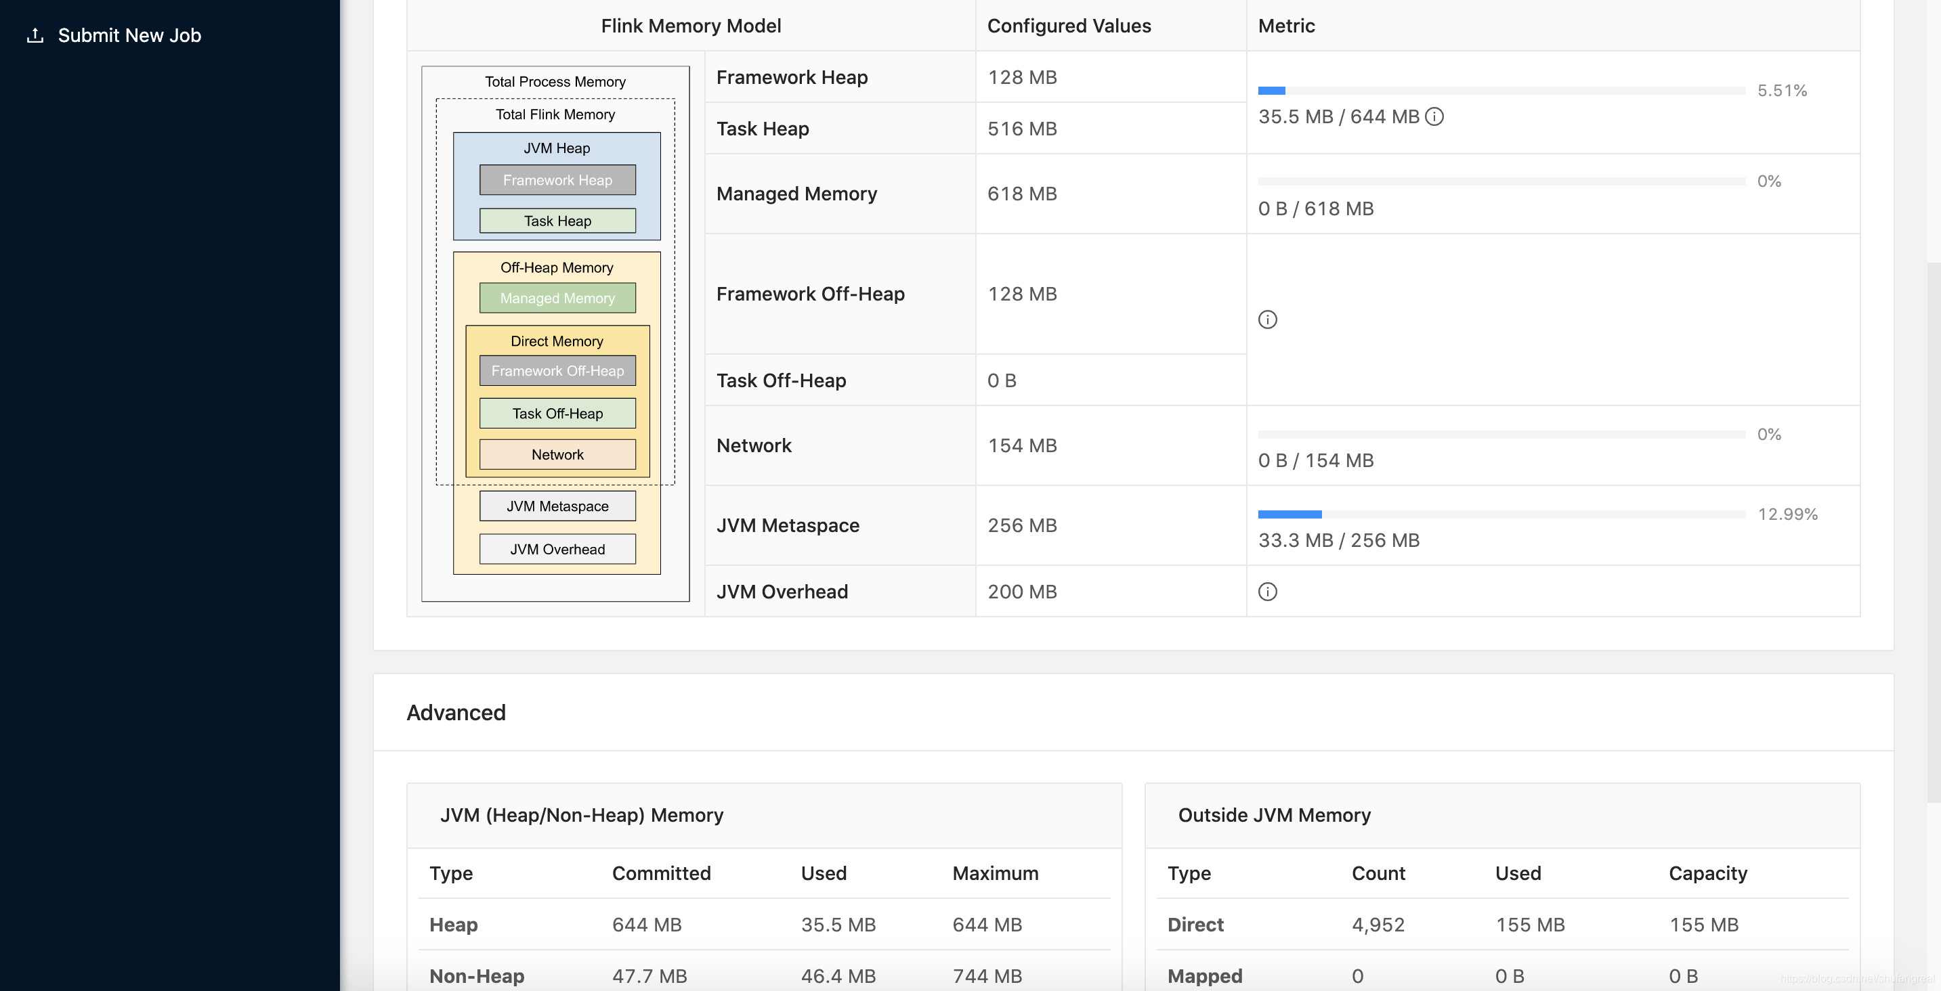
Task: Click the Managed Memory green diagram box
Action: 557,299
